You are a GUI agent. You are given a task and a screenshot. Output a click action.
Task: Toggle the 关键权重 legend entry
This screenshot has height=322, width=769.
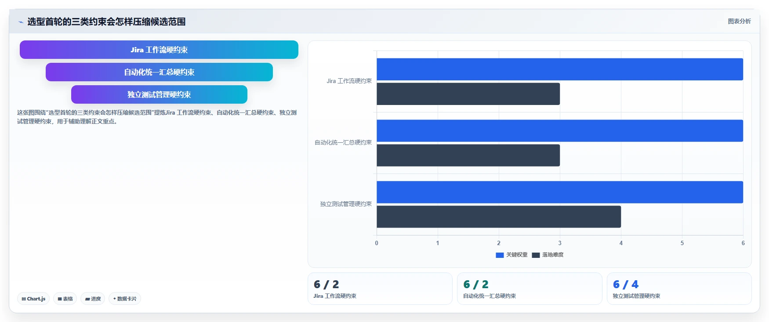click(x=511, y=255)
